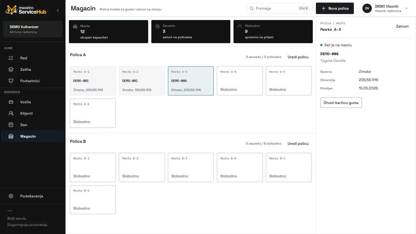Click '0 zauzeto / 6 slobodno' text
416x234 pixels.
pos(264,144)
